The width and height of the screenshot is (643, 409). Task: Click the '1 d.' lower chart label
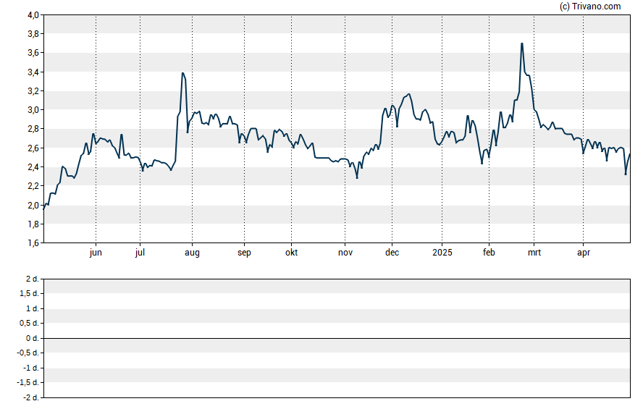point(33,308)
